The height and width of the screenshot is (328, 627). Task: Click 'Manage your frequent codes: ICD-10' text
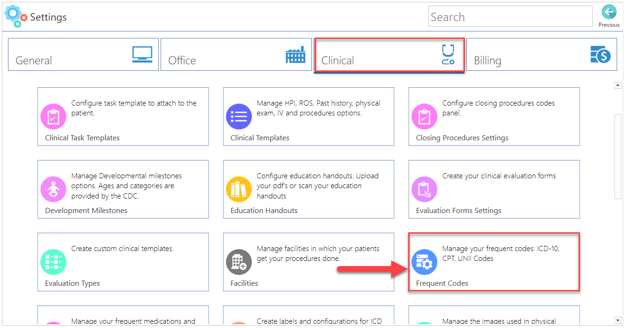coord(501,253)
